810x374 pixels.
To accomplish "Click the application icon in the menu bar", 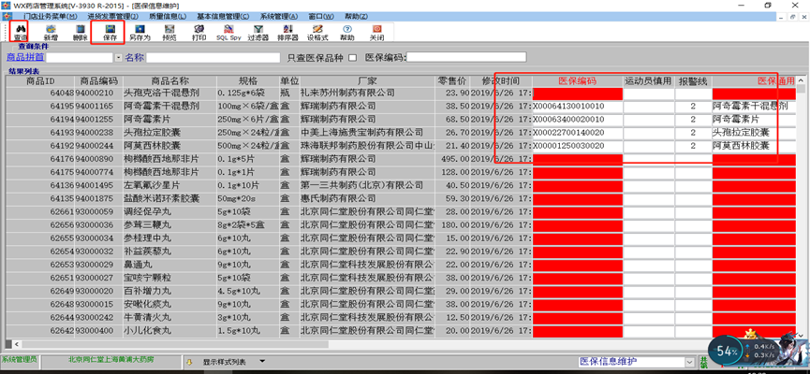I will click(7, 16).
